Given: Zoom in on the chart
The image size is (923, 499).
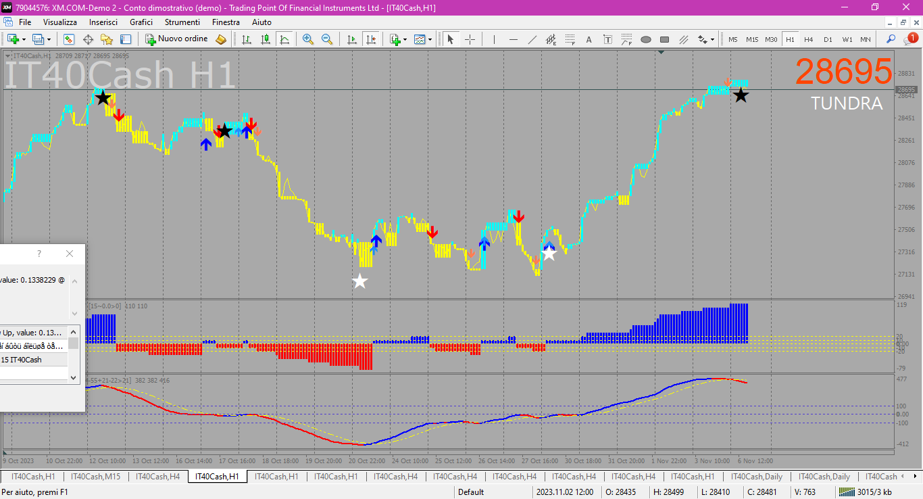Looking at the screenshot, I should (308, 39).
